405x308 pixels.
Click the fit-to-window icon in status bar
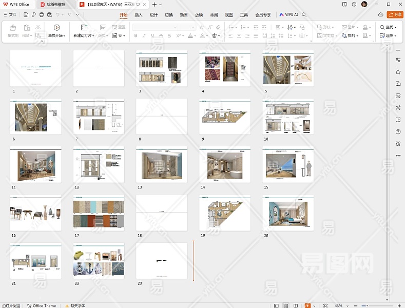pos(325,305)
